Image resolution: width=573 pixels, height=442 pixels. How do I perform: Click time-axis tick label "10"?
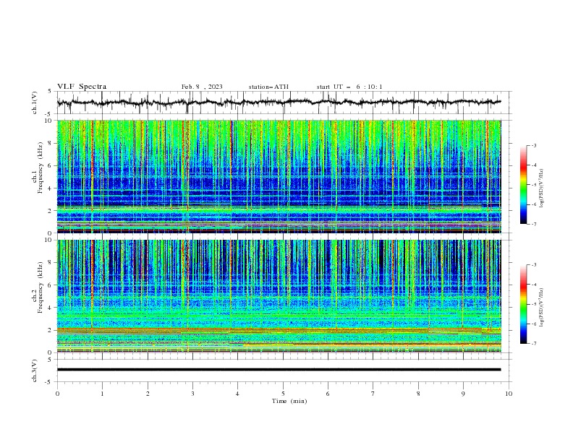(x=509, y=394)
